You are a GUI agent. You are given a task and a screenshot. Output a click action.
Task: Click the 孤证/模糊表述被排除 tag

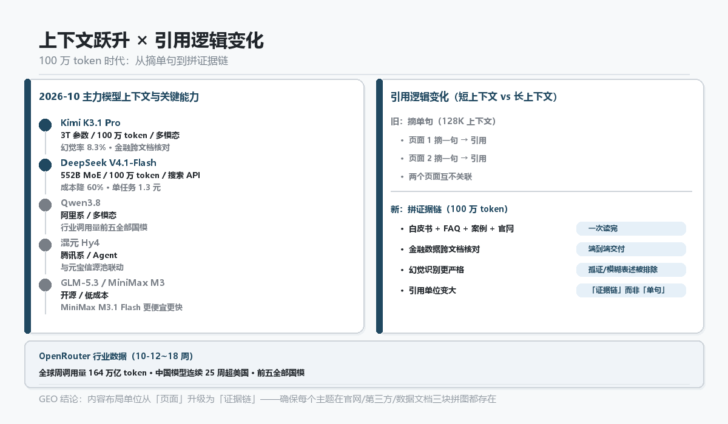(x=631, y=270)
